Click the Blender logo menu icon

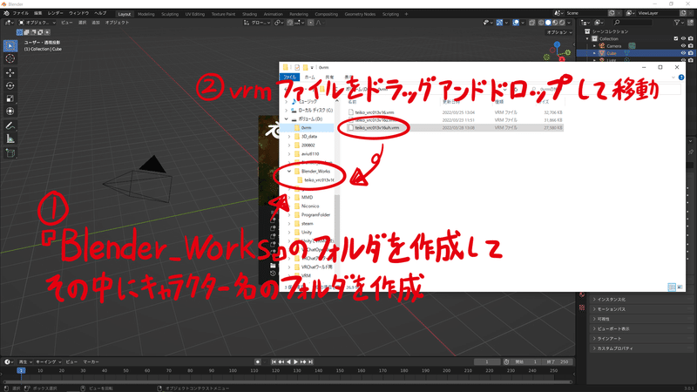click(x=6, y=13)
